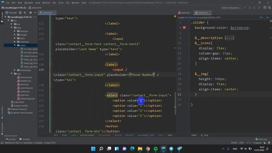
Task: Open the Windows Start menu
Action: click(x=93, y=149)
